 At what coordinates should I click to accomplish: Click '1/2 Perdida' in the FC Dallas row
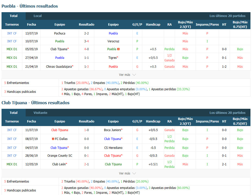pos(169,139)
